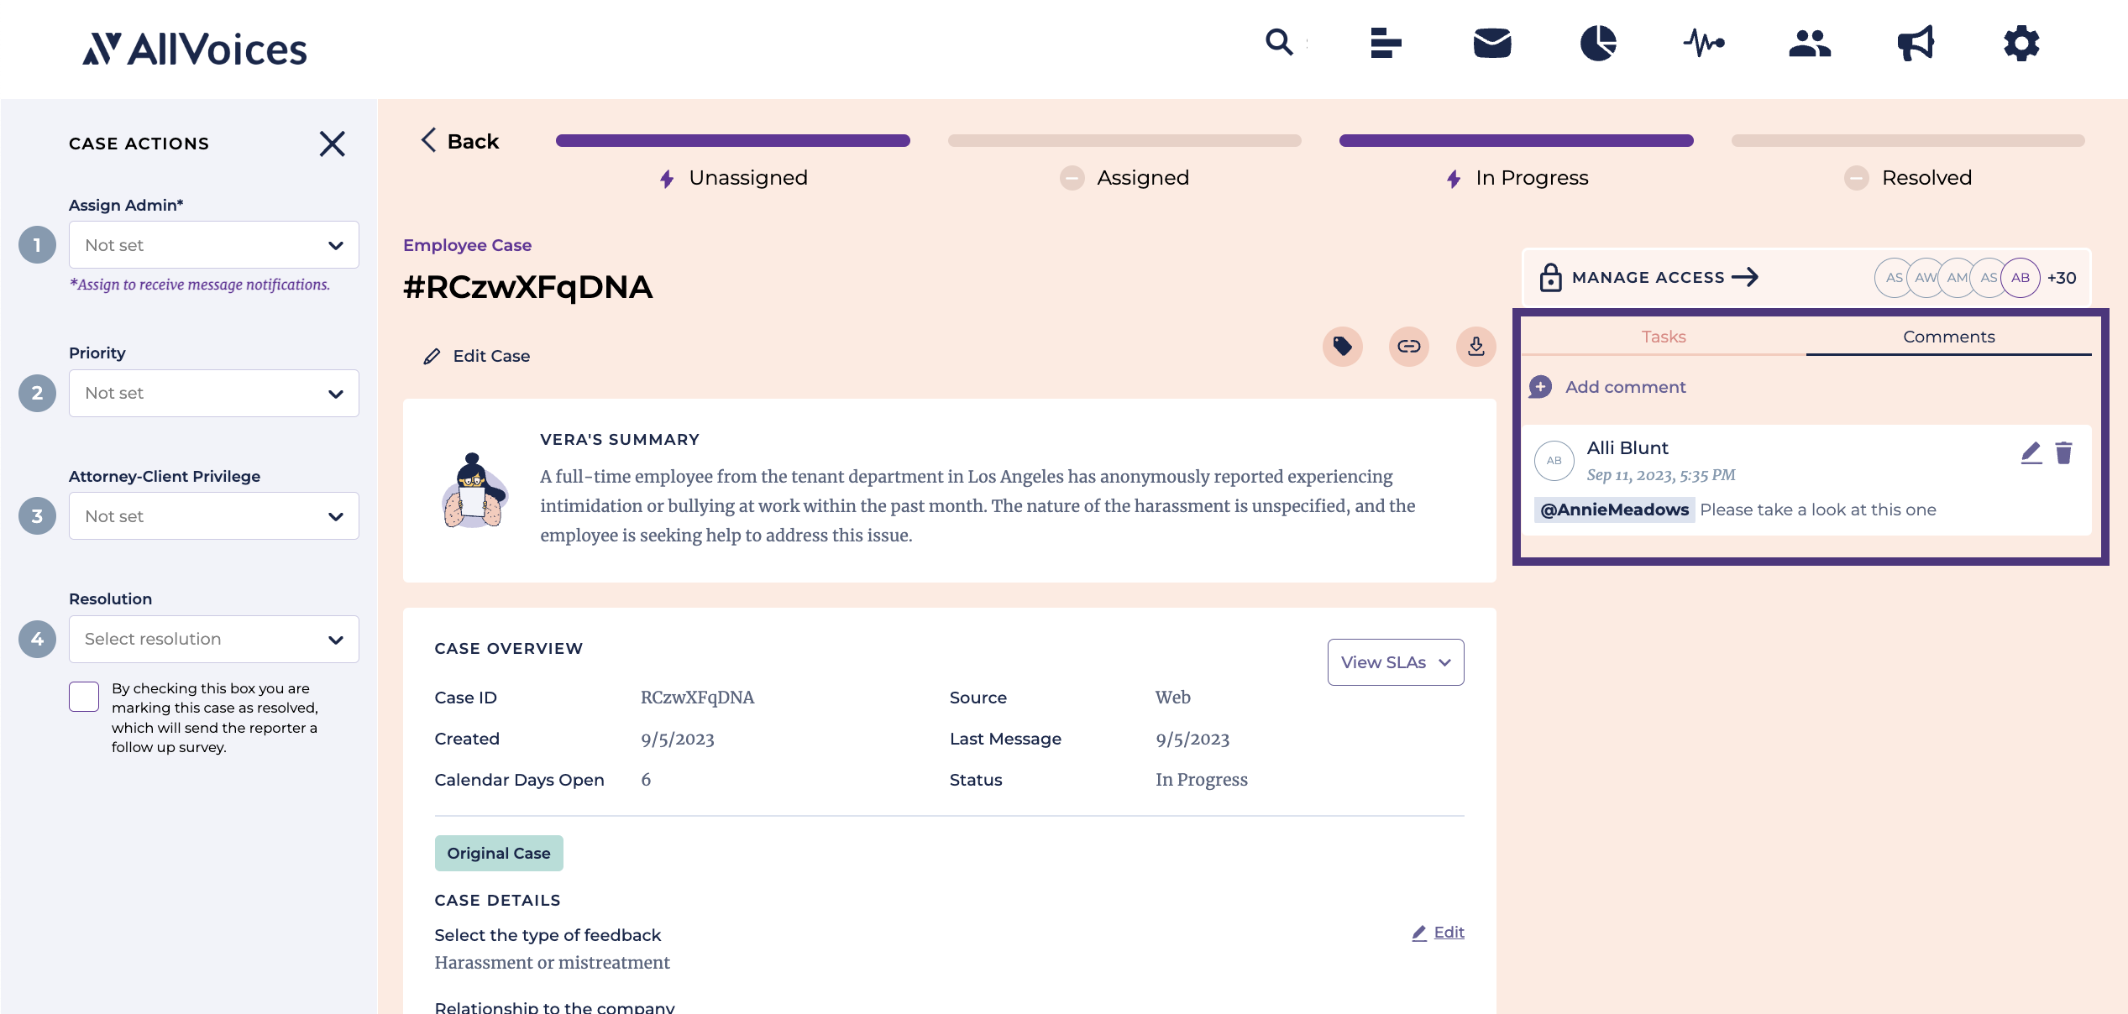The width and height of the screenshot is (2128, 1014).
Task: Delete Alli Blunt's comment with trash icon
Action: point(2064,453)
